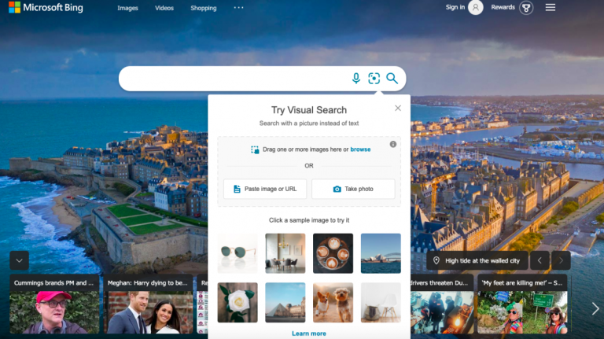604x339 pixels.
Task: Show the previous background image
Action: click(x=540, y=260)
